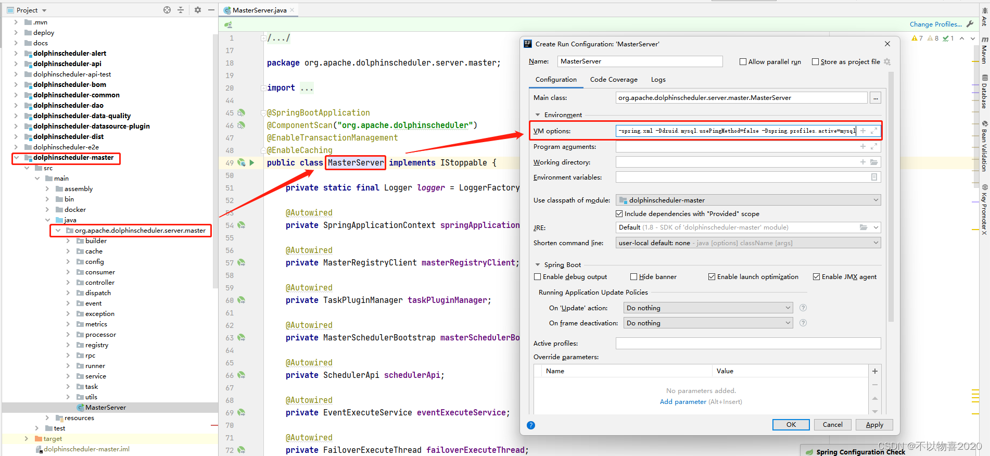
Task: Click the locate/select opened file target icon
Action: 167,10
